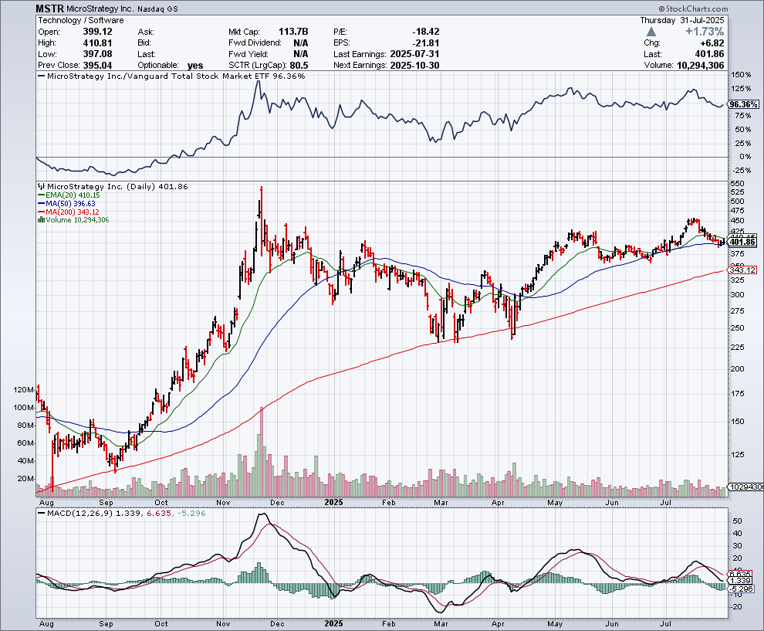
Task: Click the red 6.635 MACD signal tag
Action: click(741, 574)
